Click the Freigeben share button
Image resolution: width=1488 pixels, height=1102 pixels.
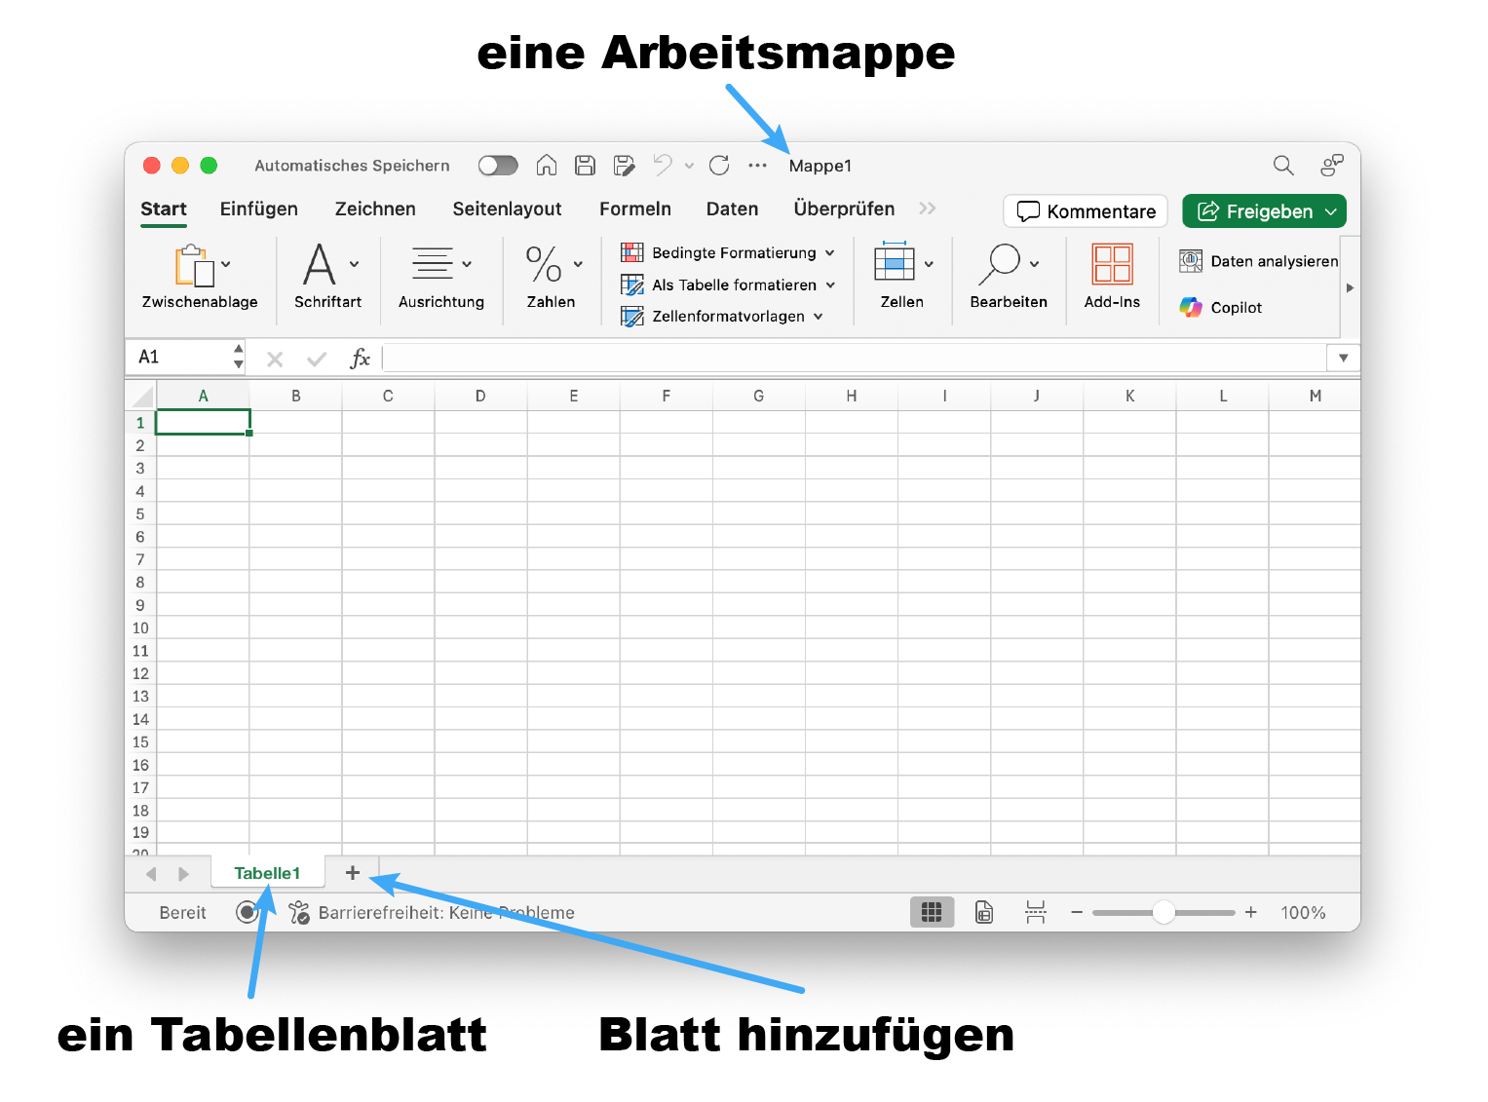(1264, 211)
